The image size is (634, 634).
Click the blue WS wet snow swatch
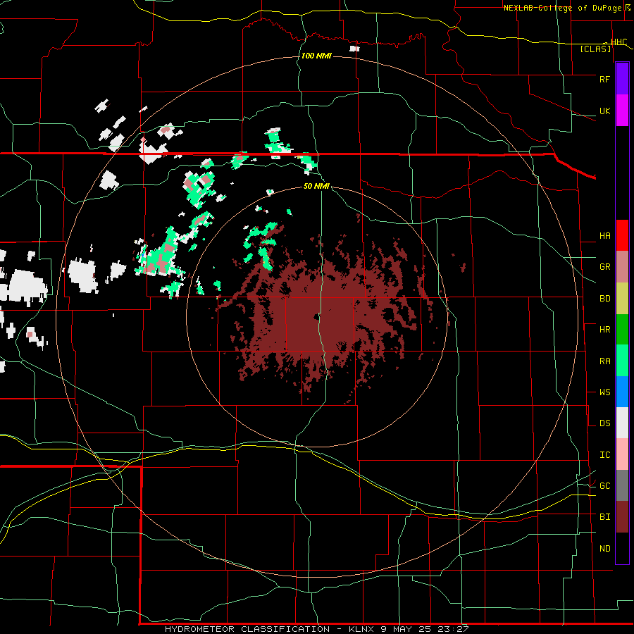click(x=622, y=392)
